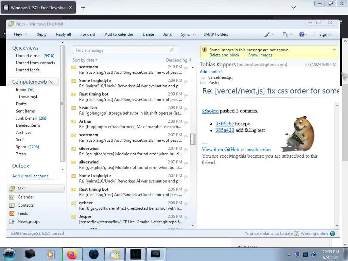Select Junk E-mail folder
The width and height of the screenshot is (348, 261).
pos(32,118)
